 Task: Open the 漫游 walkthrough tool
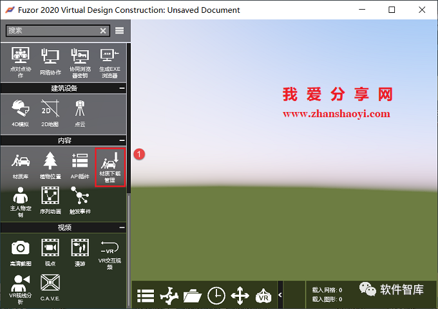(80, 252)
